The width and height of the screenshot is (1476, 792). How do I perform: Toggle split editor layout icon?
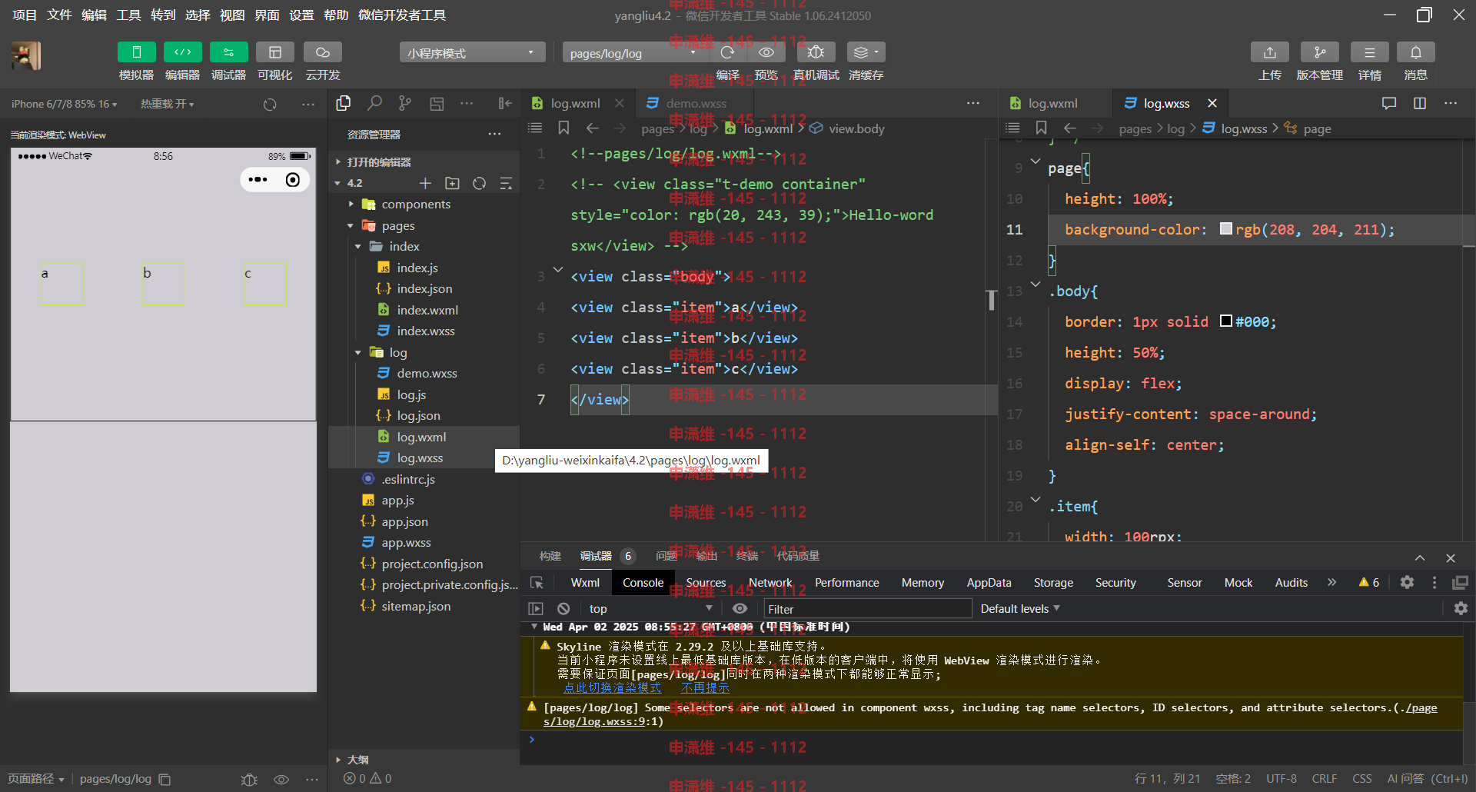1420,103
